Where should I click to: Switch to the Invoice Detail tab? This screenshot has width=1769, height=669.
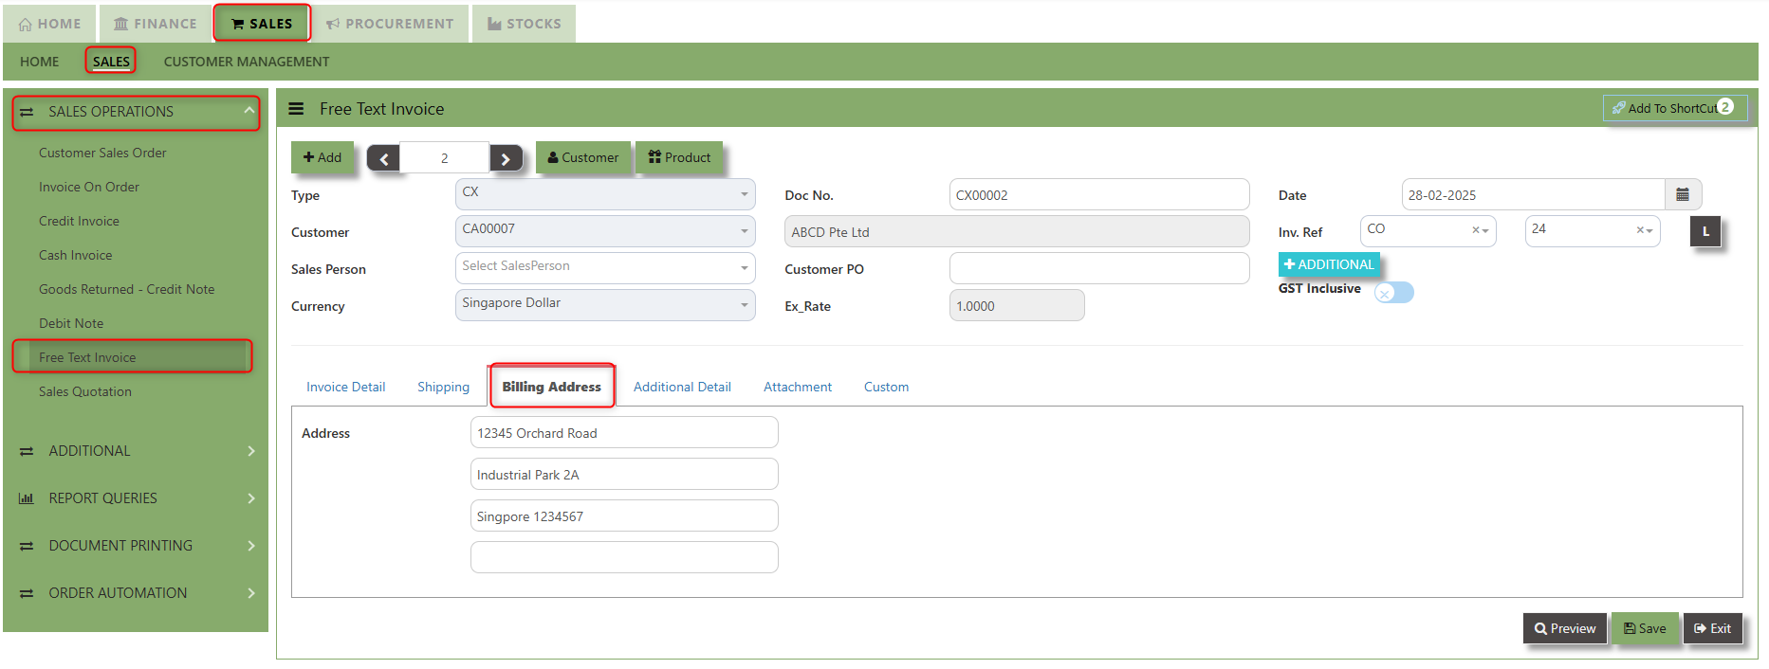tap(345, 387)
